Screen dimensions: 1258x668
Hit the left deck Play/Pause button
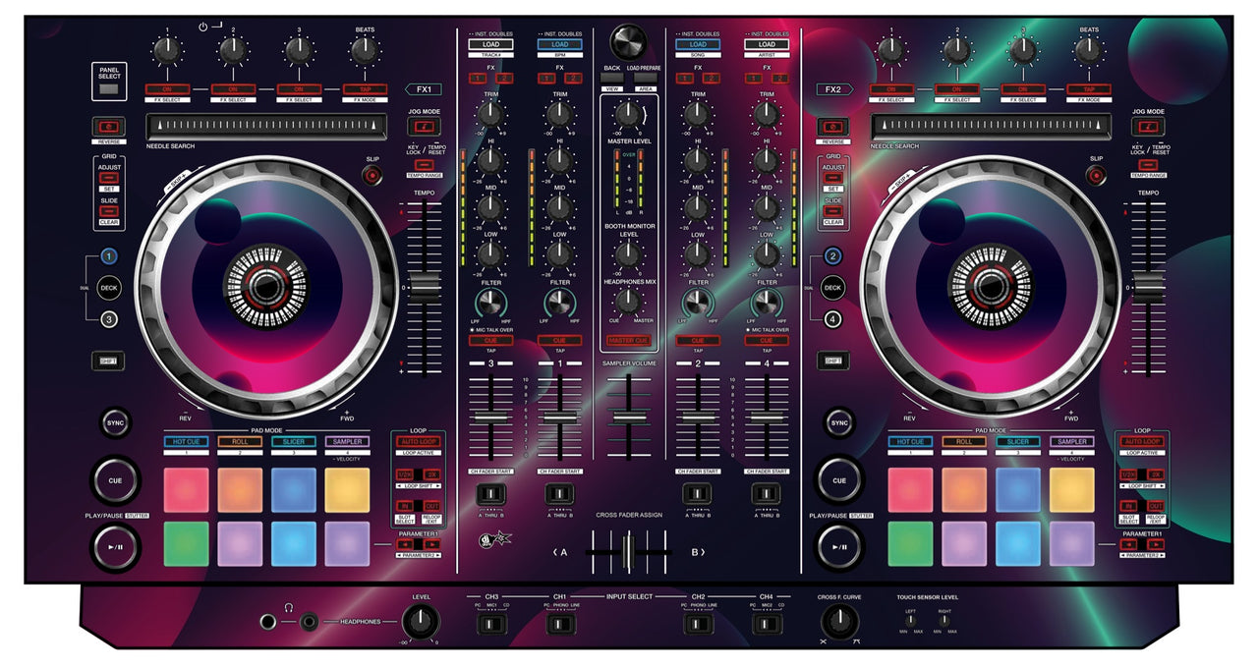point(116,547)
